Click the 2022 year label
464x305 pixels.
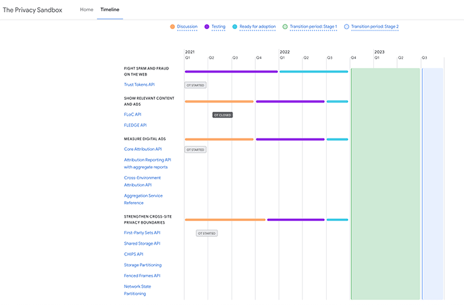284,52
